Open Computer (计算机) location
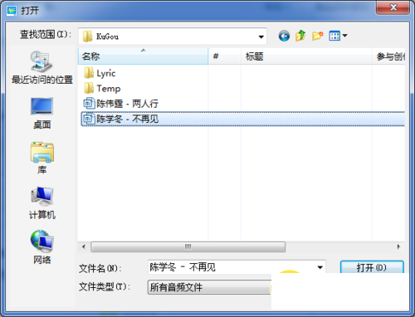The width and height of the screenshot is (415, 317). tap(42, 203)
